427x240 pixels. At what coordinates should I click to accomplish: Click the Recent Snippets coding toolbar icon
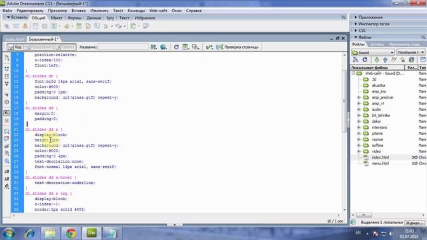[7, 153]
